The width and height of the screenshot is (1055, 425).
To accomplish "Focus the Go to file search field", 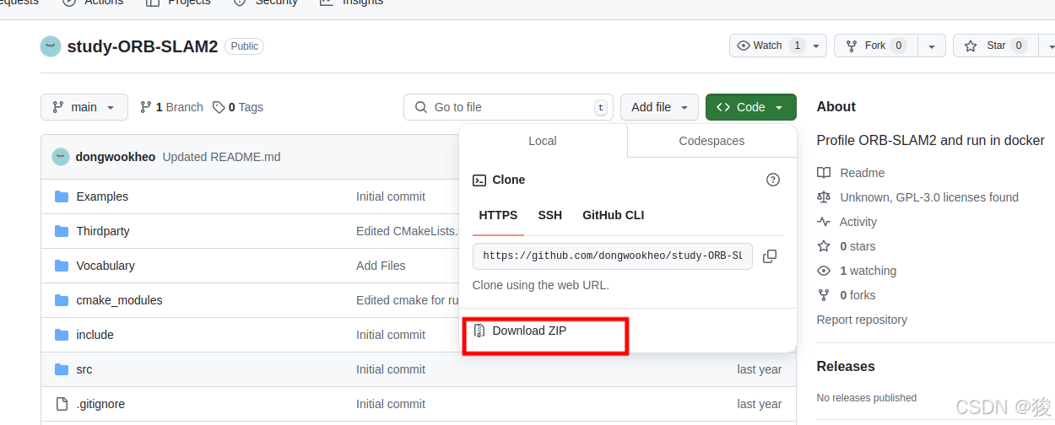I will pos(508,107).
